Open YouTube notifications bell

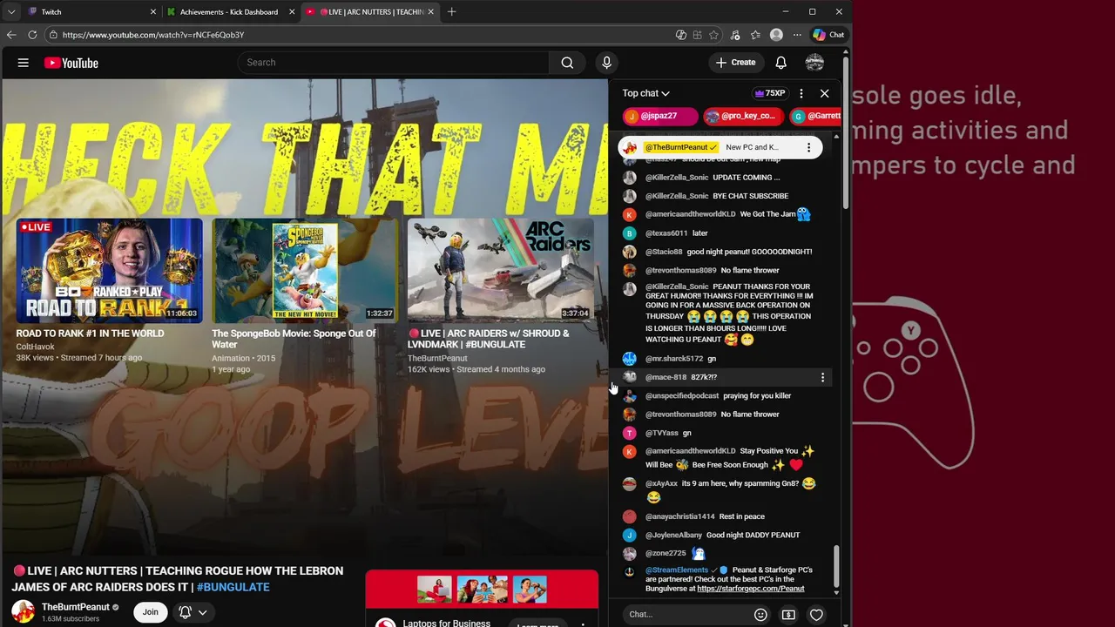(781, 63)
